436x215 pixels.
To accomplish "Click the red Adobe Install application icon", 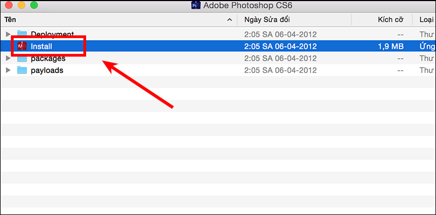I will (x=22, y=46).
